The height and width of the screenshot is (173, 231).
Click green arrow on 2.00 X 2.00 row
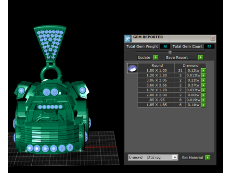[204, 95]
